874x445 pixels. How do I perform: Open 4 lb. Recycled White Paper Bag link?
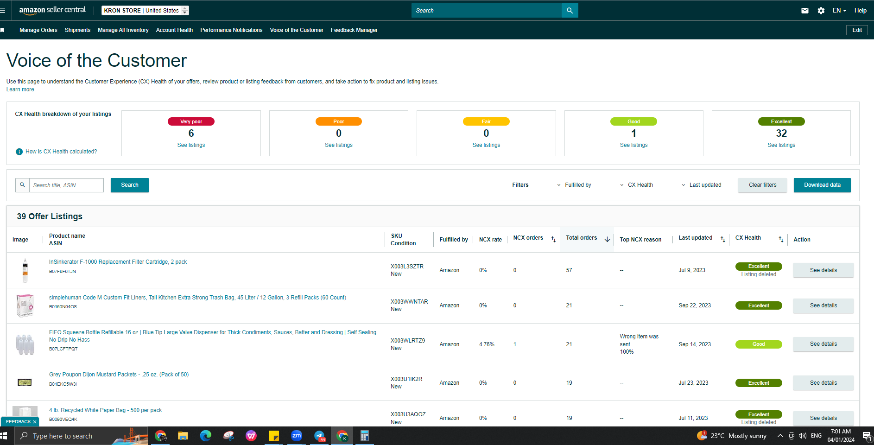point(106,410)
